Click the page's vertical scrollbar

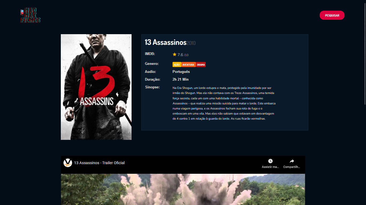[x=365, y=53]
